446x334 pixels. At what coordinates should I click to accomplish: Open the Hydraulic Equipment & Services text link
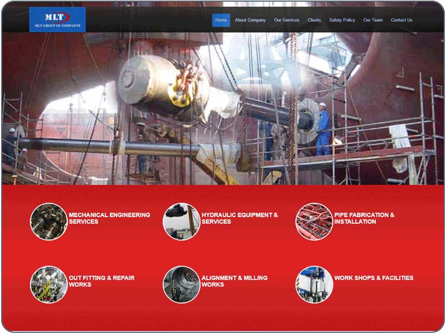point(240,218)
